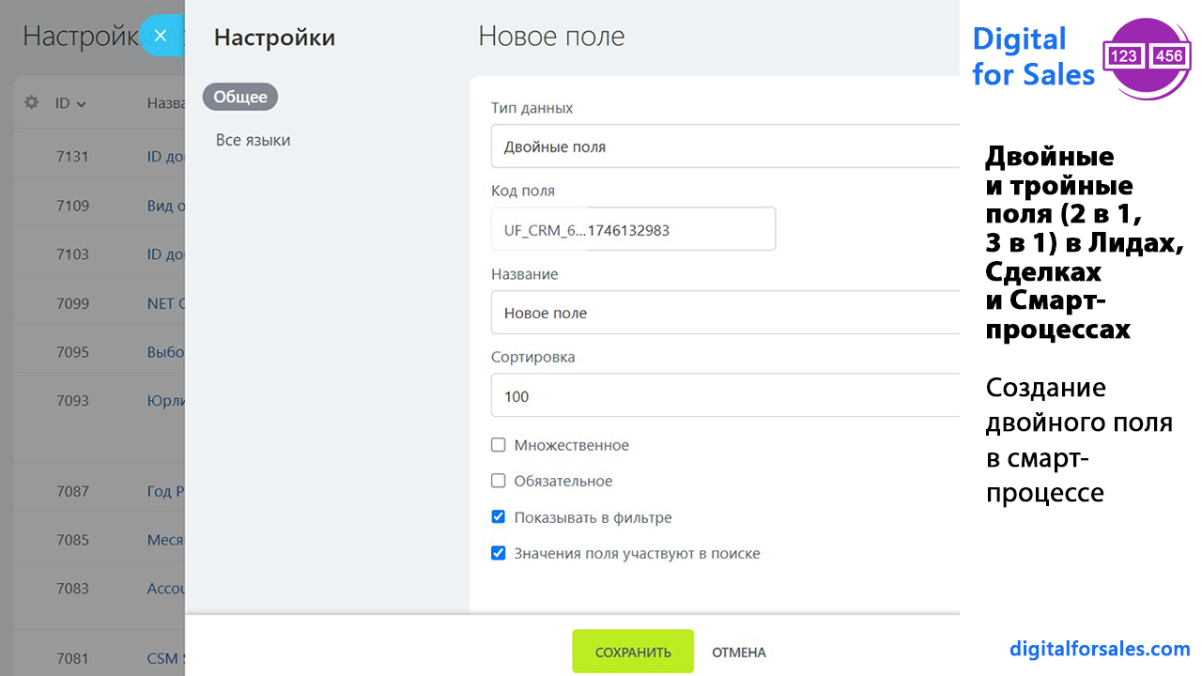This screenshot has width=1202, height=676.
Task: Close the settings slider with X
Action: click(x=161, y=36)
